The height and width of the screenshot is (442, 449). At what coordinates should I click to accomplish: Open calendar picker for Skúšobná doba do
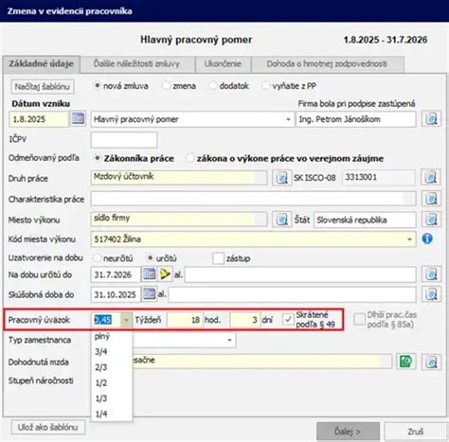pos(149,294)
